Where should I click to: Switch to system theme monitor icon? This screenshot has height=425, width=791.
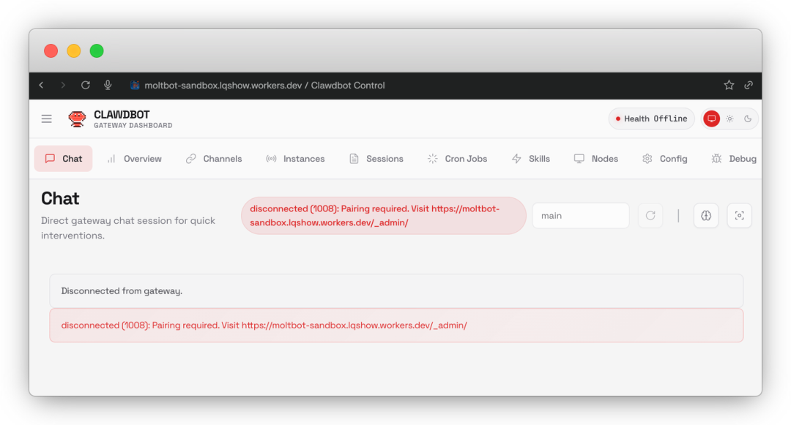click(x=711, y=119)
